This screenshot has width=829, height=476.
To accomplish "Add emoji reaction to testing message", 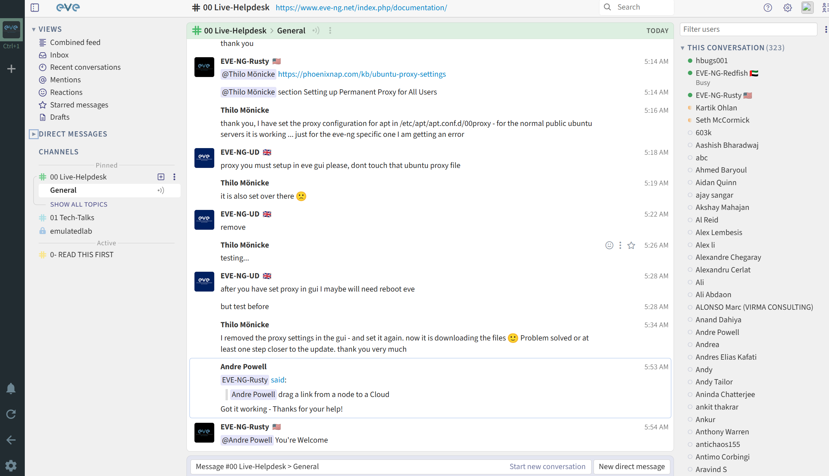I will point(609,245).
